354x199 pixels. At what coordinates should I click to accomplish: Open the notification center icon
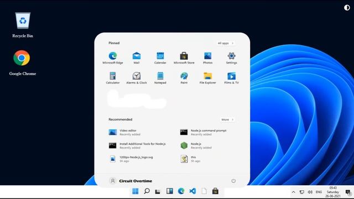coord(348,192)
